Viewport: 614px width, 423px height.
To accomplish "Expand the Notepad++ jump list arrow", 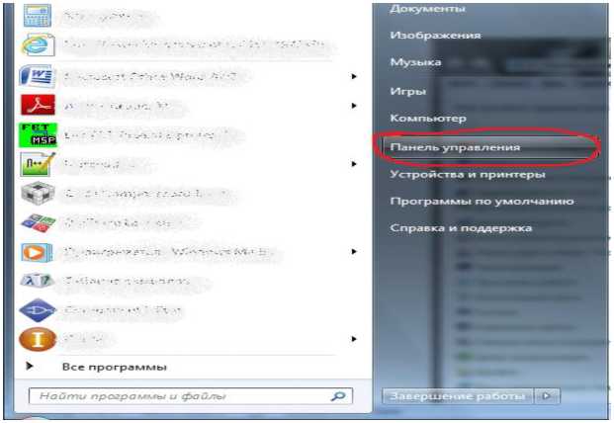I will [354, 164].
